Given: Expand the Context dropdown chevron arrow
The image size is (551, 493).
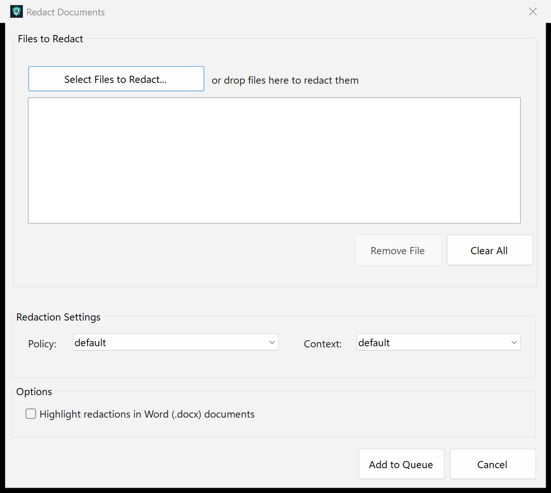Looking at the screenshot, I should point(514,342).
